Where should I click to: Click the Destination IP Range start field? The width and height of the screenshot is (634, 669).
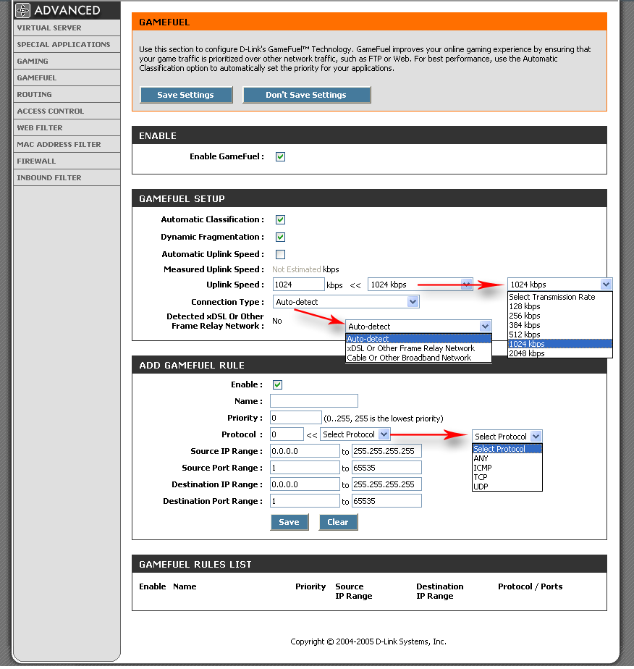(305, 484)
